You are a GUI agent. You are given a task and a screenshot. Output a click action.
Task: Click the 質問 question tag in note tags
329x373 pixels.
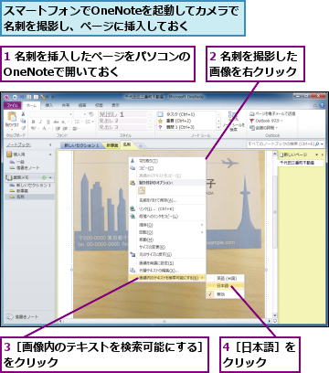click(160, 127)
